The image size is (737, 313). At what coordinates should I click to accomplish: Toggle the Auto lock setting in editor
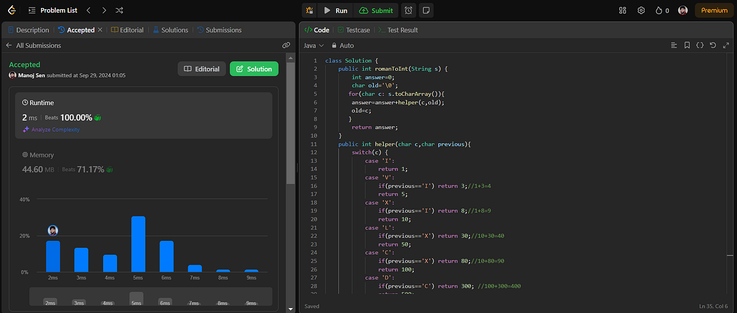coord(343,46)
